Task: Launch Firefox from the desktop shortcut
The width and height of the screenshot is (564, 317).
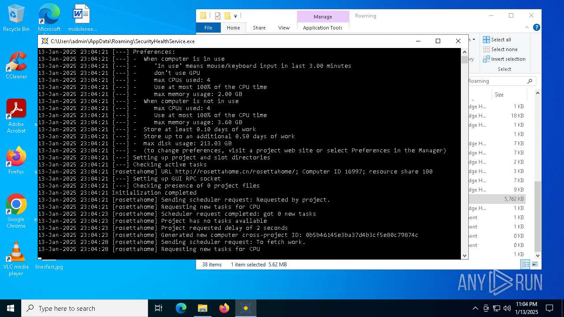Action: (16, 161)
